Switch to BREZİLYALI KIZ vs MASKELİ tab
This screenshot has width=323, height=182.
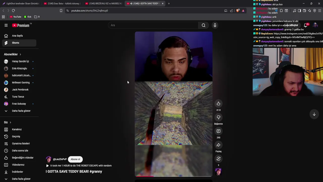pyautogui.click(x=104, y=4)
